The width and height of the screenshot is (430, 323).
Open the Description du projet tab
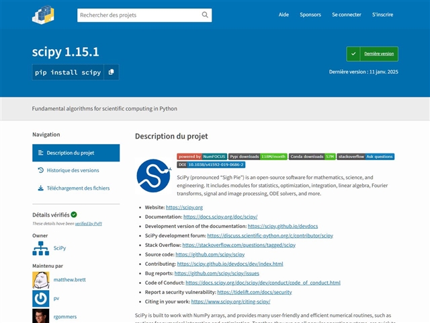[x=76, y=153]
